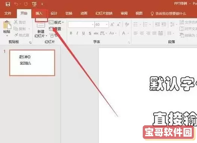Click the Save icon in quick access toolbar

[8, 4]
